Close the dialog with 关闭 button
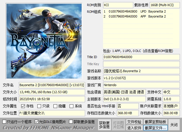The height and width of the screenshot is (132, 182). (x=174, y=125)
